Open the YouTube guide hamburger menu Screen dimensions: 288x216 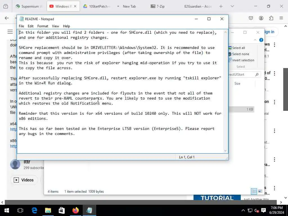pos(10,32)
